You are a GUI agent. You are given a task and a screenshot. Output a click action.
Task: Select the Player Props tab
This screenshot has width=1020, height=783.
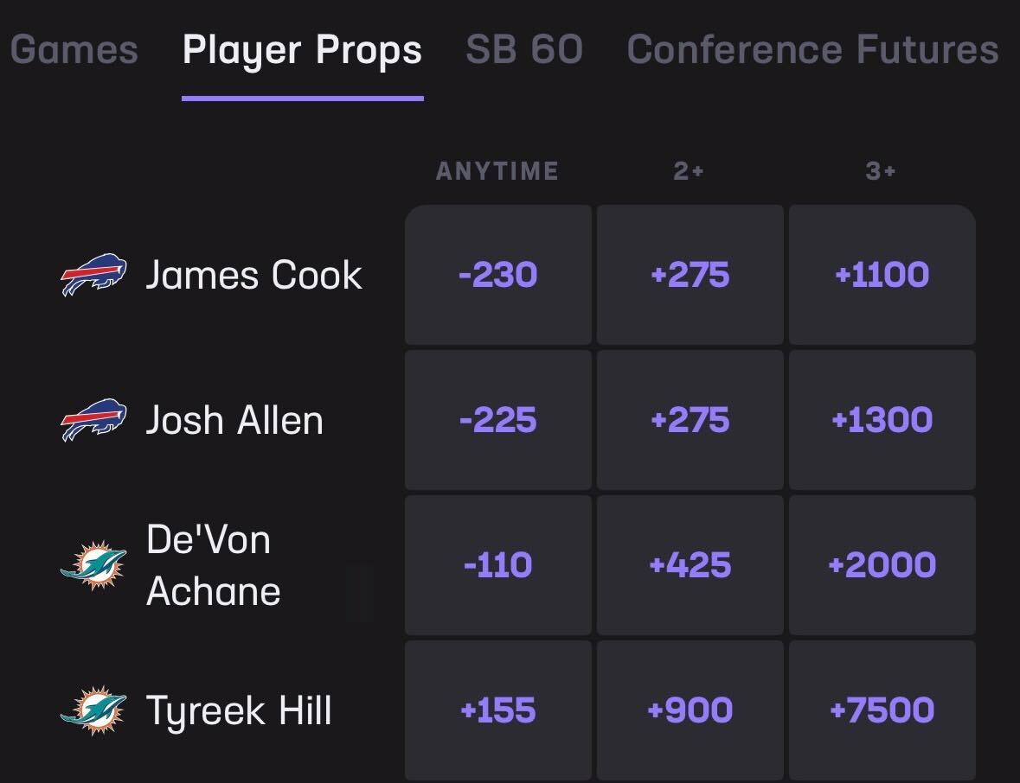coord(301,50)
